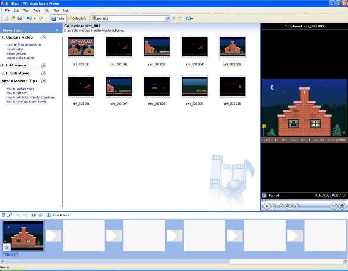348x271 pixels.
Task: Open How to capture video tip
Action: coord(20,89)
